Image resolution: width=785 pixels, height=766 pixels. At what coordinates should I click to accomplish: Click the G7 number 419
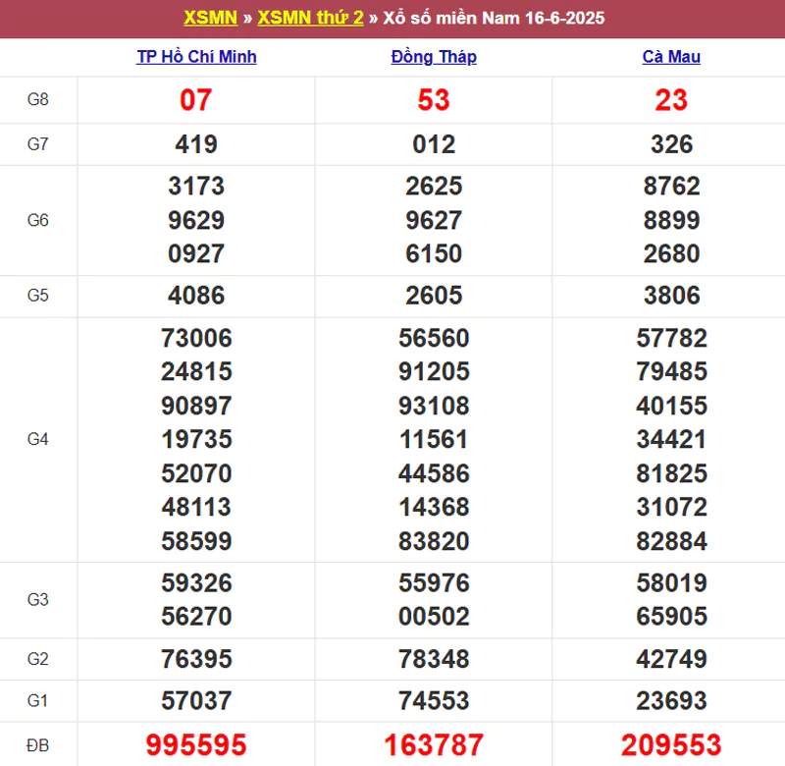point(196,144)
